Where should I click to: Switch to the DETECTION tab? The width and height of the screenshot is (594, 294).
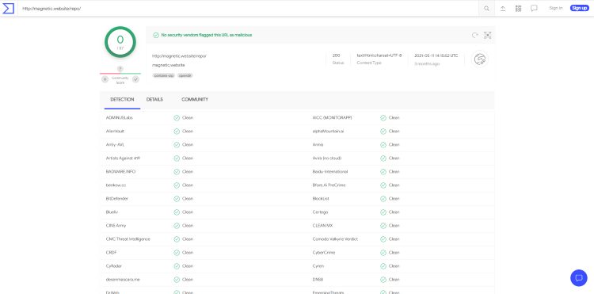coord(122,100)
